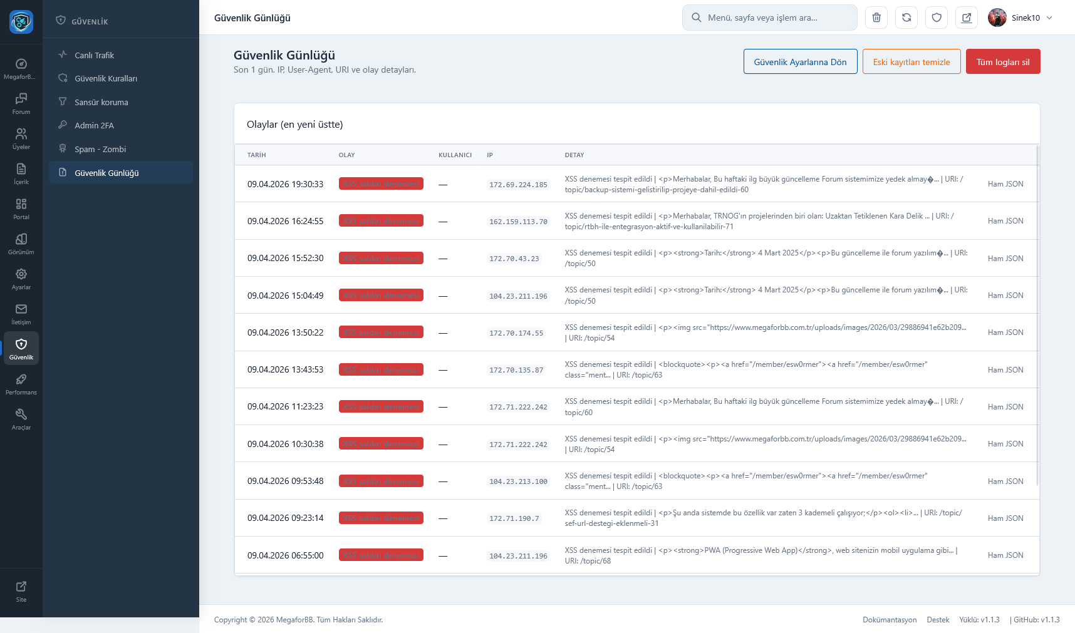
Task: Open Güvenlik Kuralları menu item
Action: pyautogui.click(x=105, y=78)
